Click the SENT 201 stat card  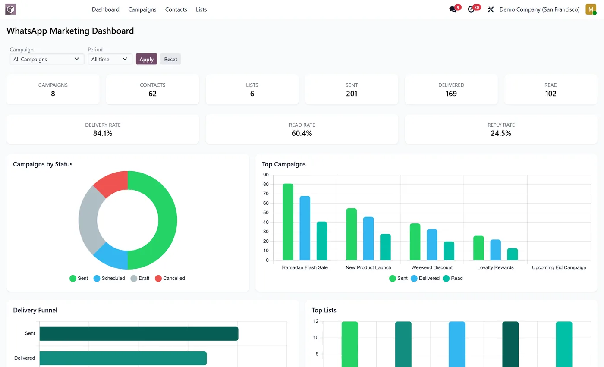[352, 89]
